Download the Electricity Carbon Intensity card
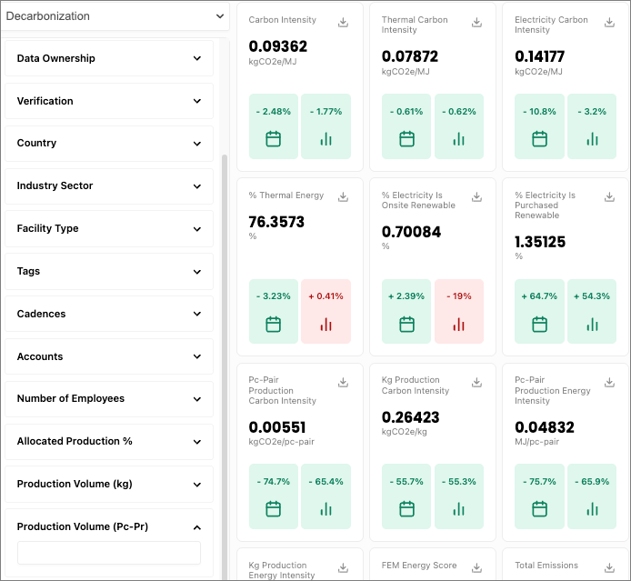Image resolution: width=631 pixels, height=581 pixels. [x=609, y=22]
